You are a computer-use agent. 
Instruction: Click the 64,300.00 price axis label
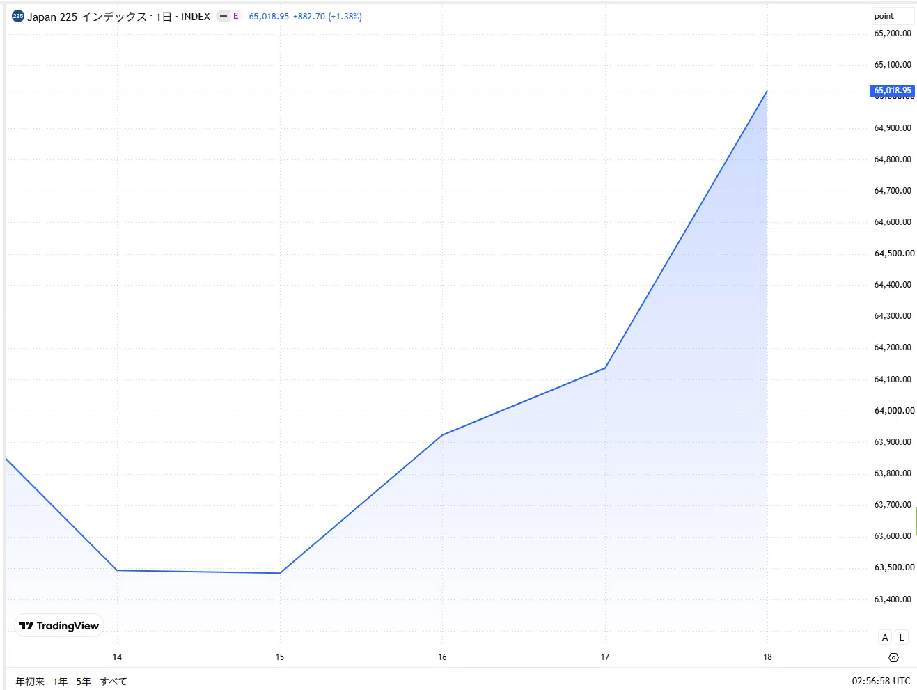tap(893, 316)
